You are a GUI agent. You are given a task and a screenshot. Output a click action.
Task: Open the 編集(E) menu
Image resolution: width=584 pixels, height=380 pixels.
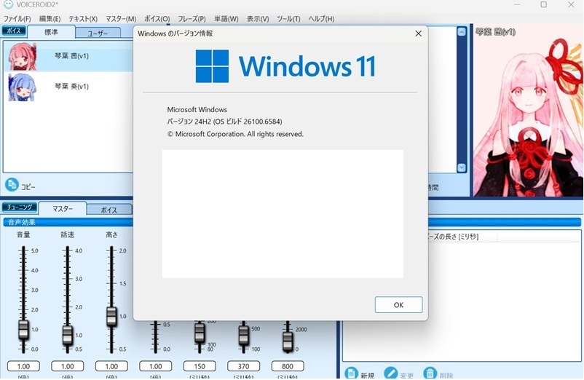[x=50, y=19]
